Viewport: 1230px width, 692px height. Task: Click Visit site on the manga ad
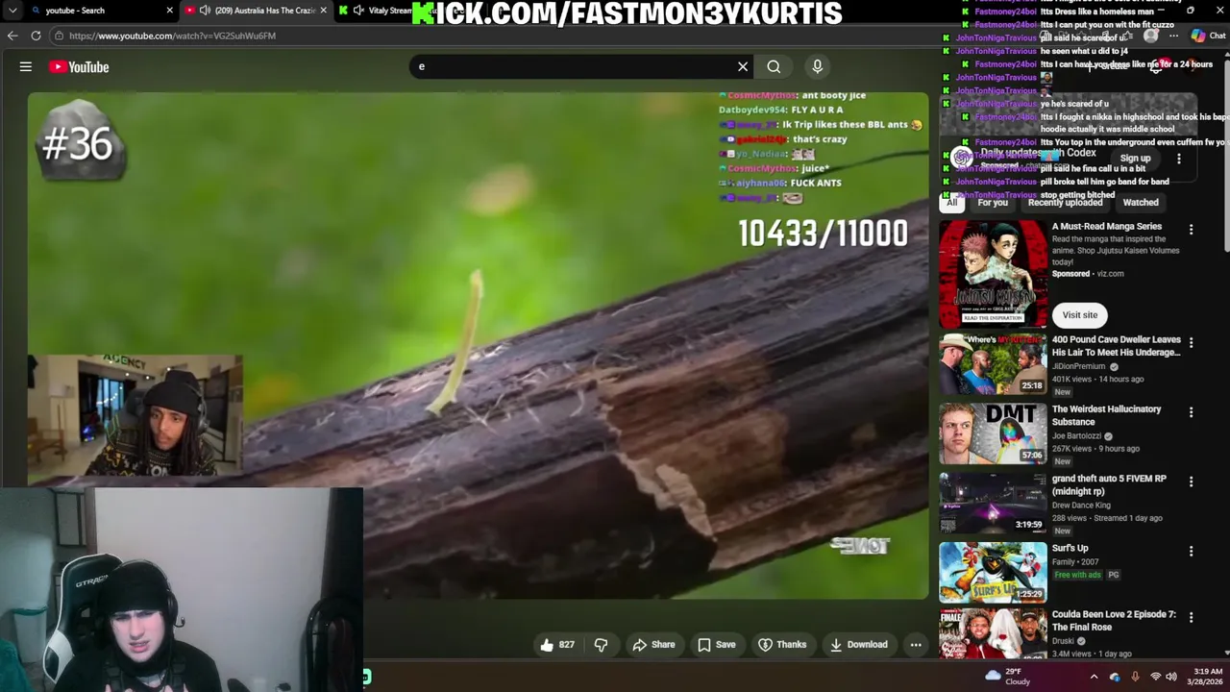[1080, 315]
